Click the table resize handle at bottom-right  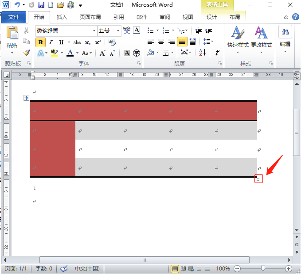point(258,179)
